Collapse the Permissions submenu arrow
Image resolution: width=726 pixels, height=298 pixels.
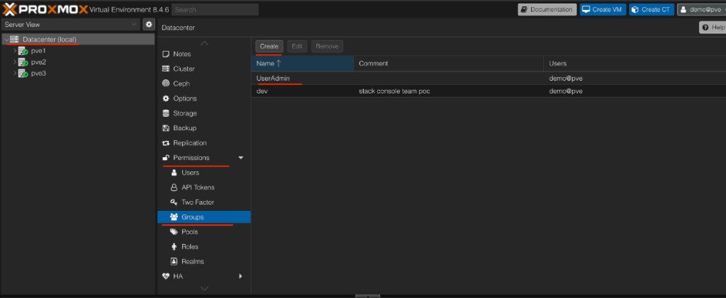(x=241, y=158)
